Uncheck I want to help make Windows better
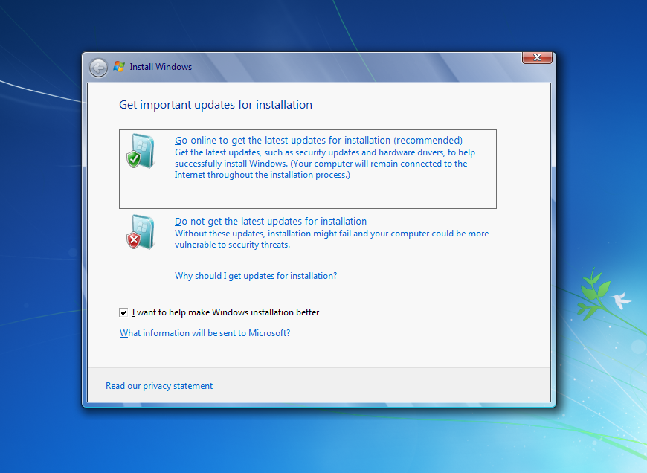 (x=123, y=312)
